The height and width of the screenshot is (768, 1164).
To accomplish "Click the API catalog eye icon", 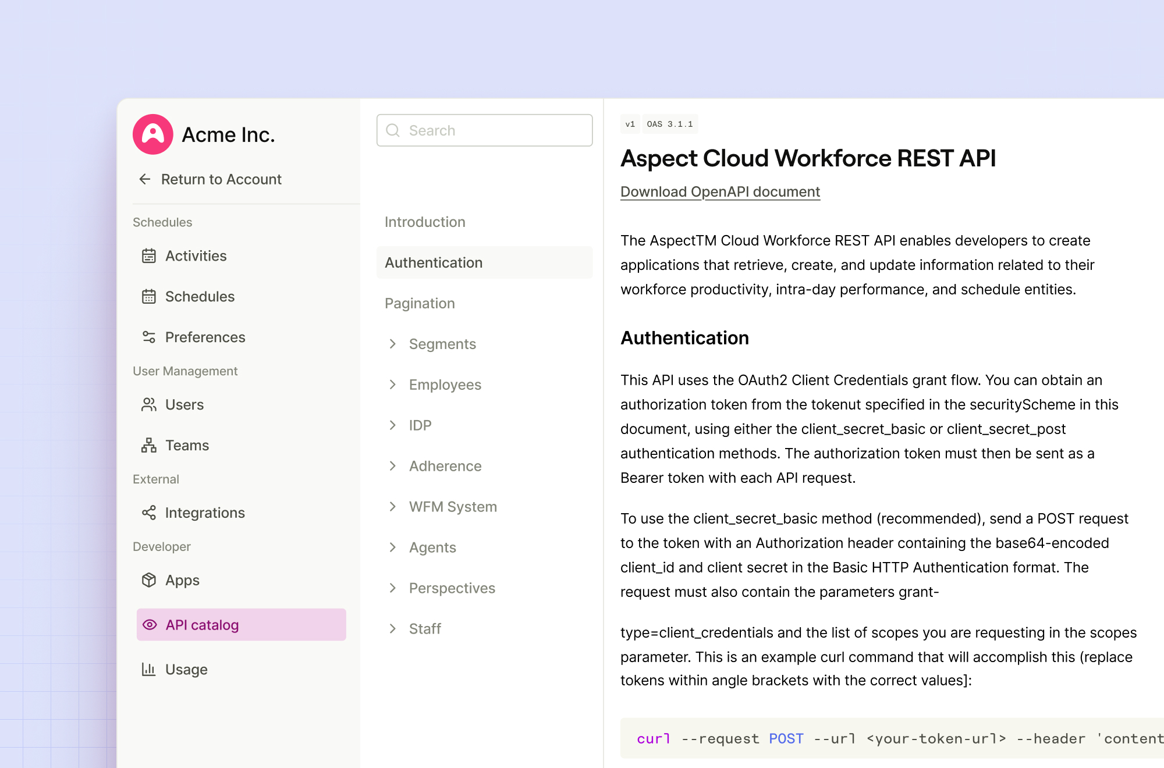I will (150, 625).
